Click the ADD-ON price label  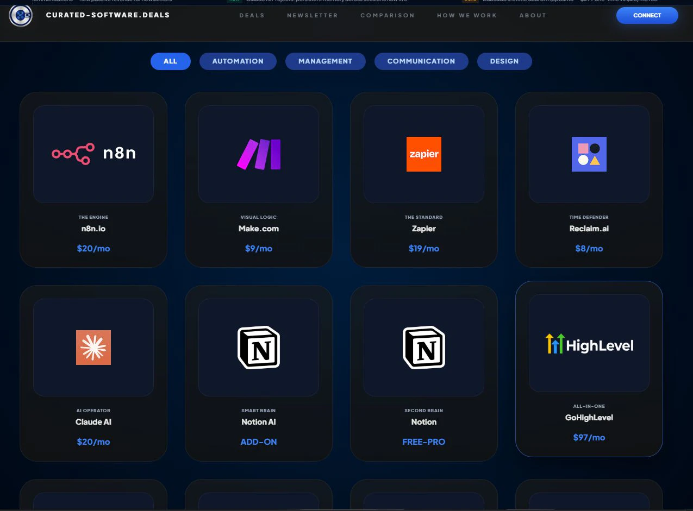[259, 442]
